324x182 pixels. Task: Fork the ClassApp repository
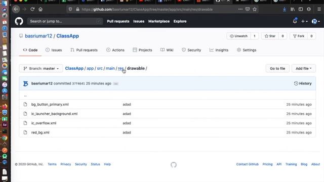pyautogui.click(x=299, y=36)
